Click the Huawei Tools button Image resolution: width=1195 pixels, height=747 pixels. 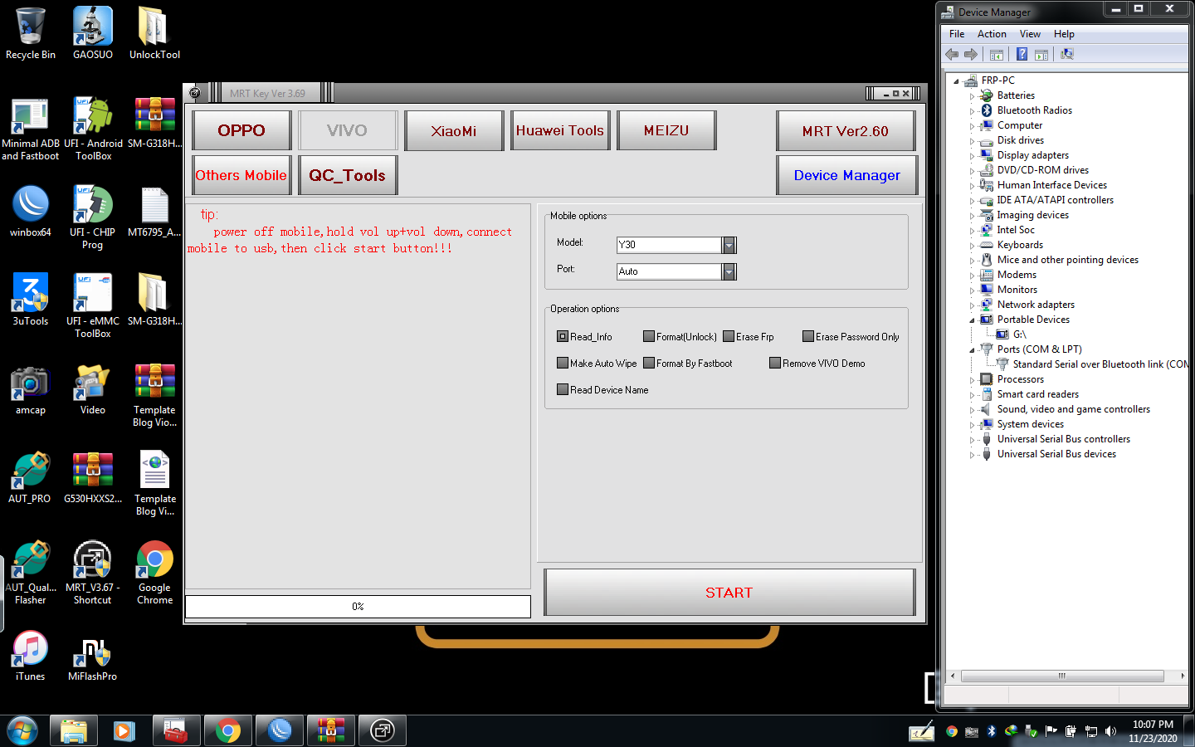[560, 130]
